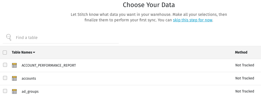261x97 pixels.
Task: Follow the skip this step for now link
Action: click(x=192, y=20)
